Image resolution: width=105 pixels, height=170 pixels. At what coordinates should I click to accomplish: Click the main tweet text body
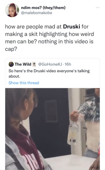point(50,38)
